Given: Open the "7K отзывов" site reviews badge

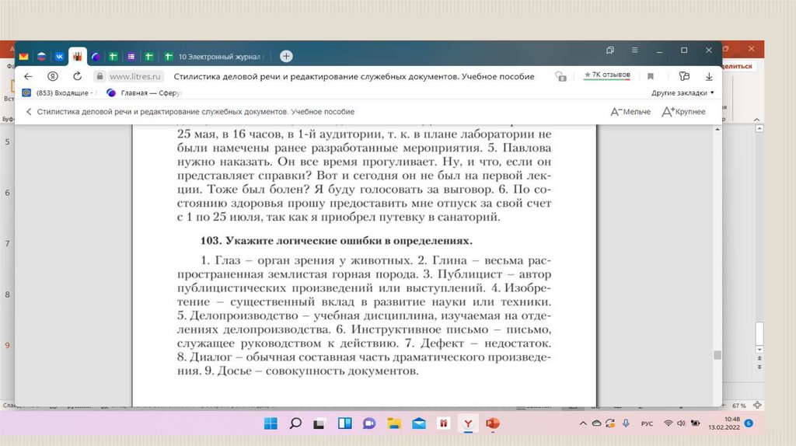Looking at the screenshot, I should pyautogui.click(x=608, y=75).
